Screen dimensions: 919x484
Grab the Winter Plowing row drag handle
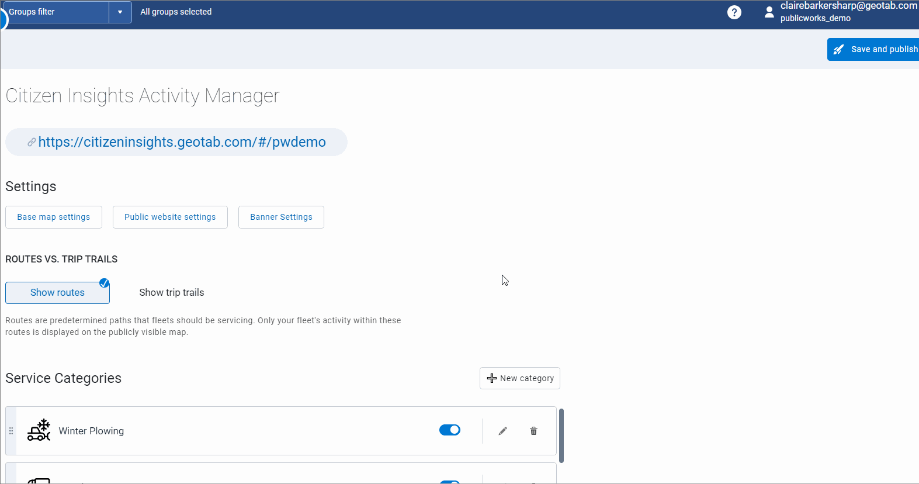[x=11, y=431]
